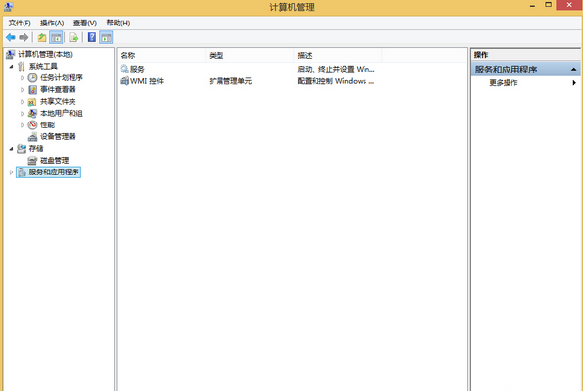Sort by the 名称 column header
The image size is (583, 391).
[x=162, y=56]
